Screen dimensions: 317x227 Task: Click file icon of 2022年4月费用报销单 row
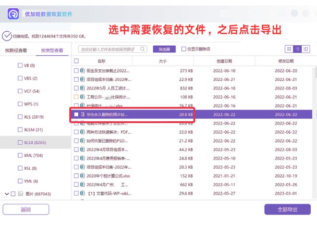(82, 158)
